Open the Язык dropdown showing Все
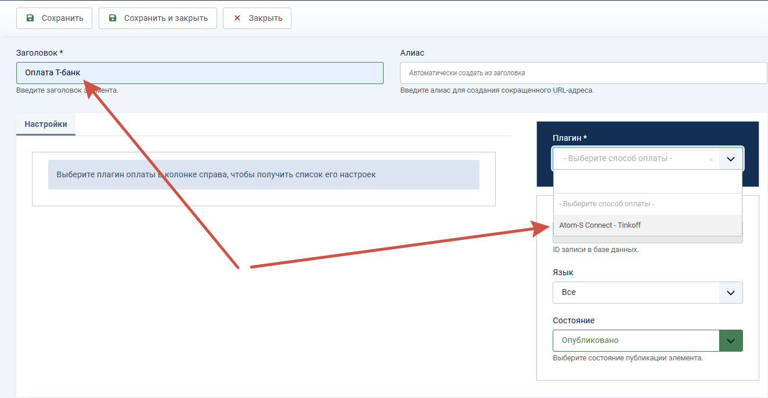 tap(647, 292)
